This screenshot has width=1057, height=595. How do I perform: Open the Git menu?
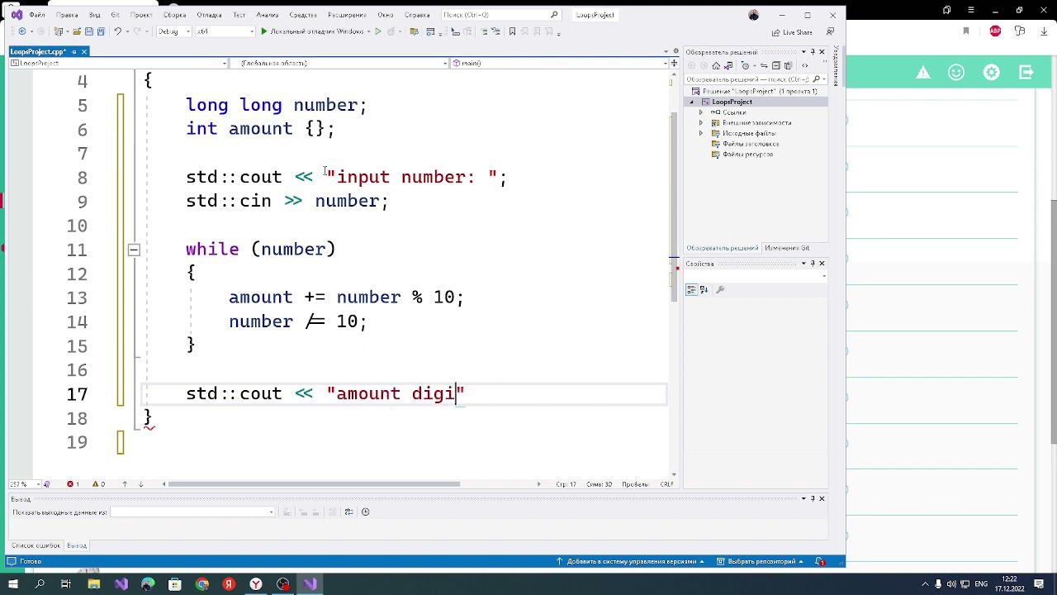tap(116, 15)
